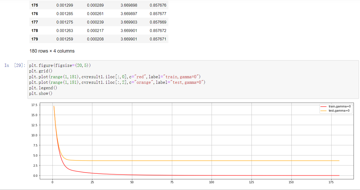
Task: Click the legend box in the plot corner
Action: click(x=336, y=108)
